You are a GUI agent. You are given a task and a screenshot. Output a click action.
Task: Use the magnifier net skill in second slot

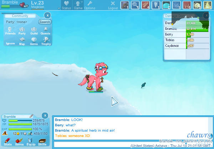click(135, 5)
